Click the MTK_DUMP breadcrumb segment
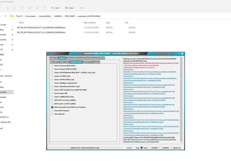Viewport: 231px width, 161px height. 70,16
